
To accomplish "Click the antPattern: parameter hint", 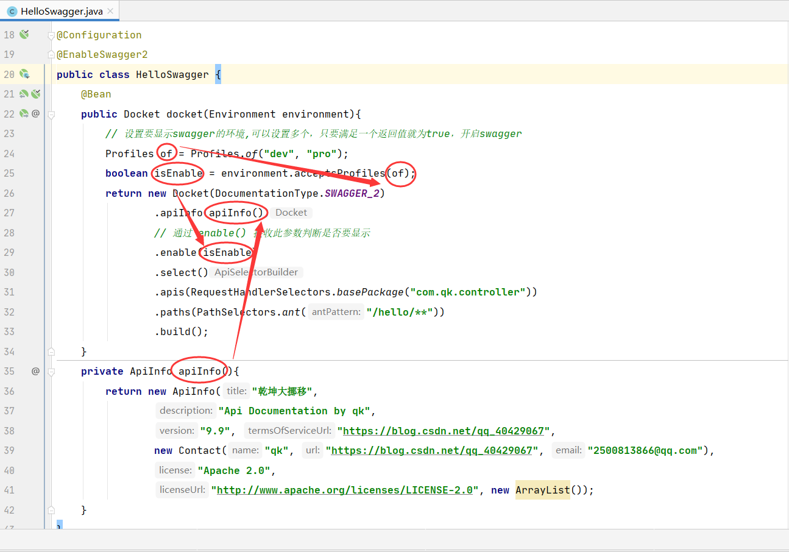I will point(336,312).
